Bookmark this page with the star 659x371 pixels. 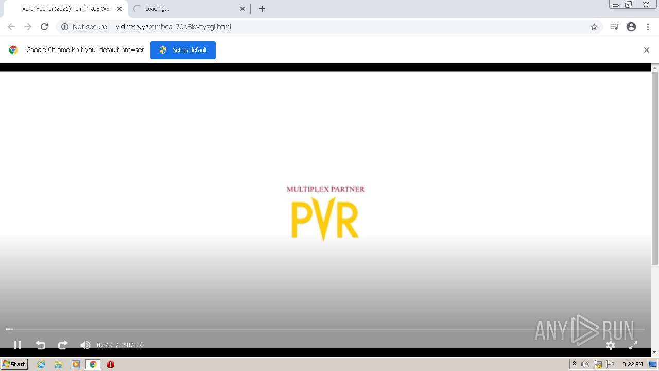click(x=594, y=27)
